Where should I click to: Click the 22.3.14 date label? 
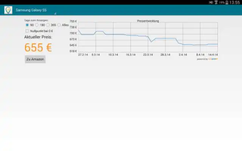tap(148, 55)
